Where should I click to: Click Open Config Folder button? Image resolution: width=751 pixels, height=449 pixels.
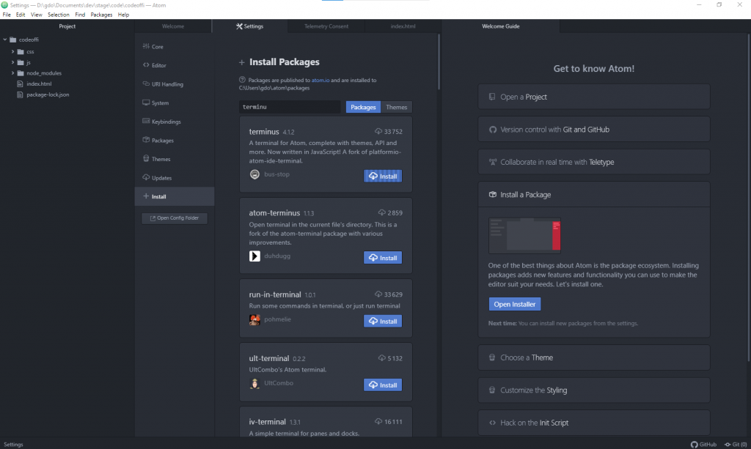tap(175, 218)
